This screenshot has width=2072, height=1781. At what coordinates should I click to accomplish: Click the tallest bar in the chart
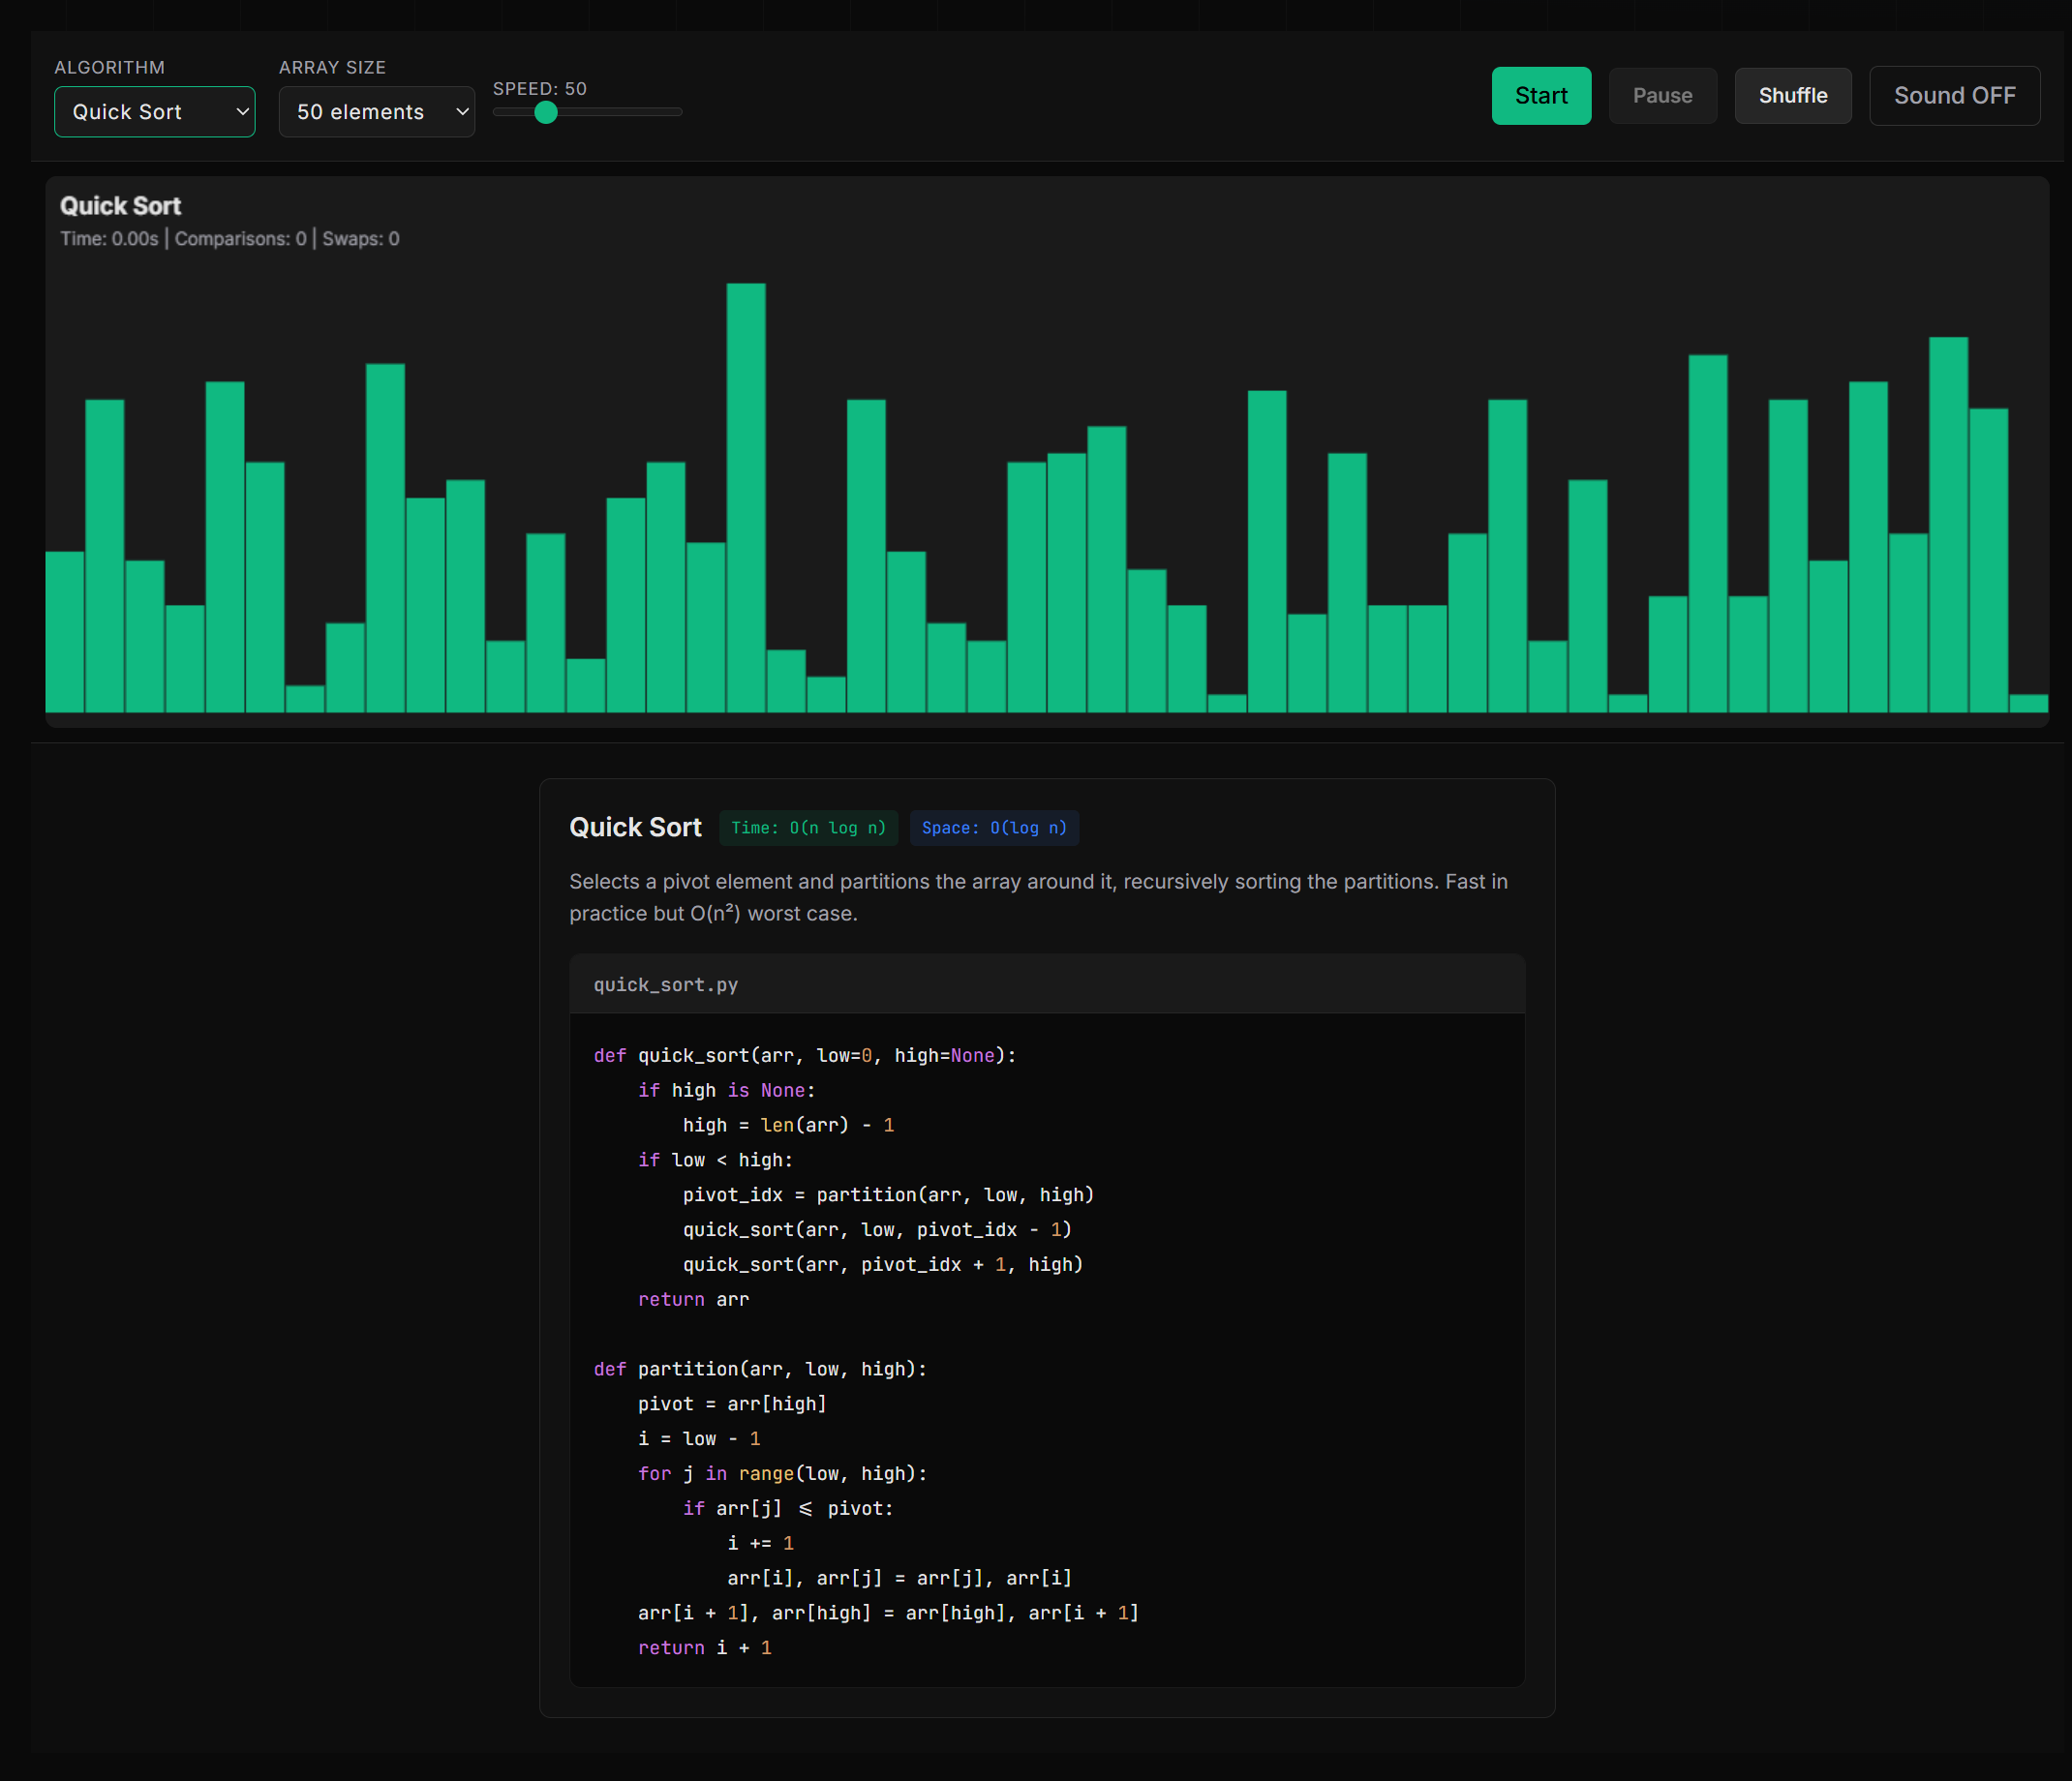tap(746, 499)
